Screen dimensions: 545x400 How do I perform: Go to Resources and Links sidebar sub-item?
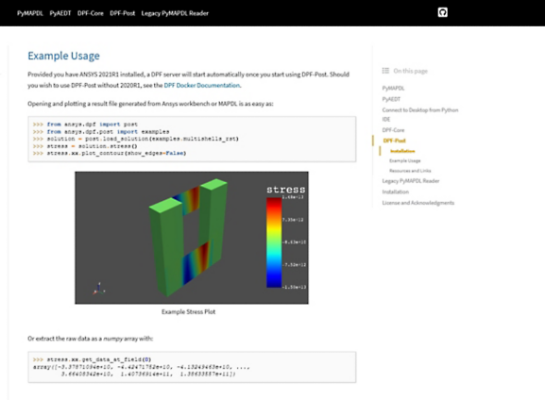point(410,171)
